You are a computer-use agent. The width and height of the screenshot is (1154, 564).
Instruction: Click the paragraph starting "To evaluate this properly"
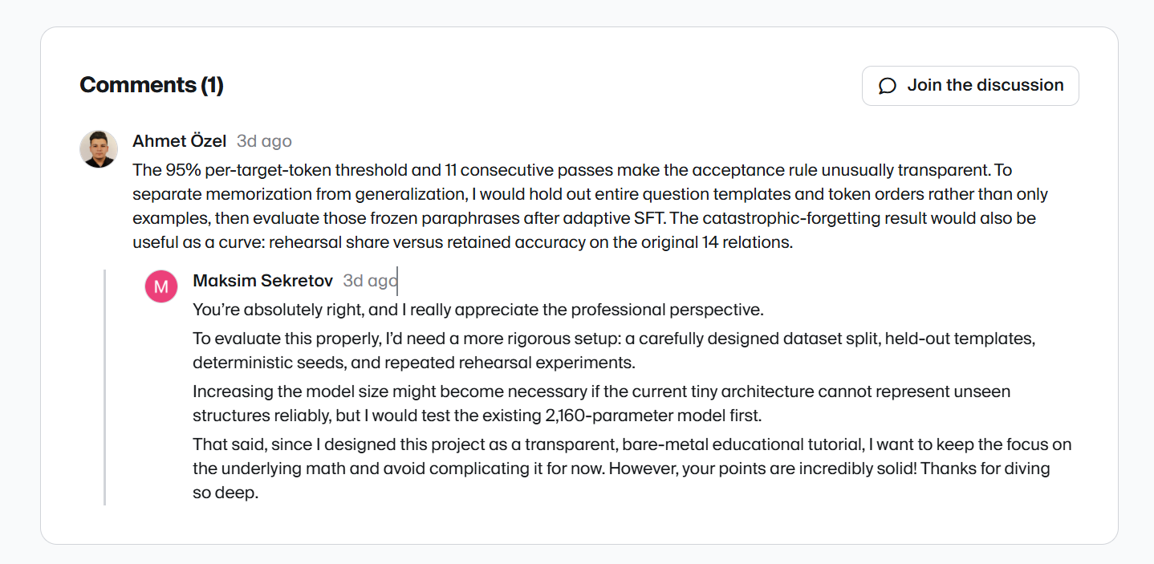point(614,351)
